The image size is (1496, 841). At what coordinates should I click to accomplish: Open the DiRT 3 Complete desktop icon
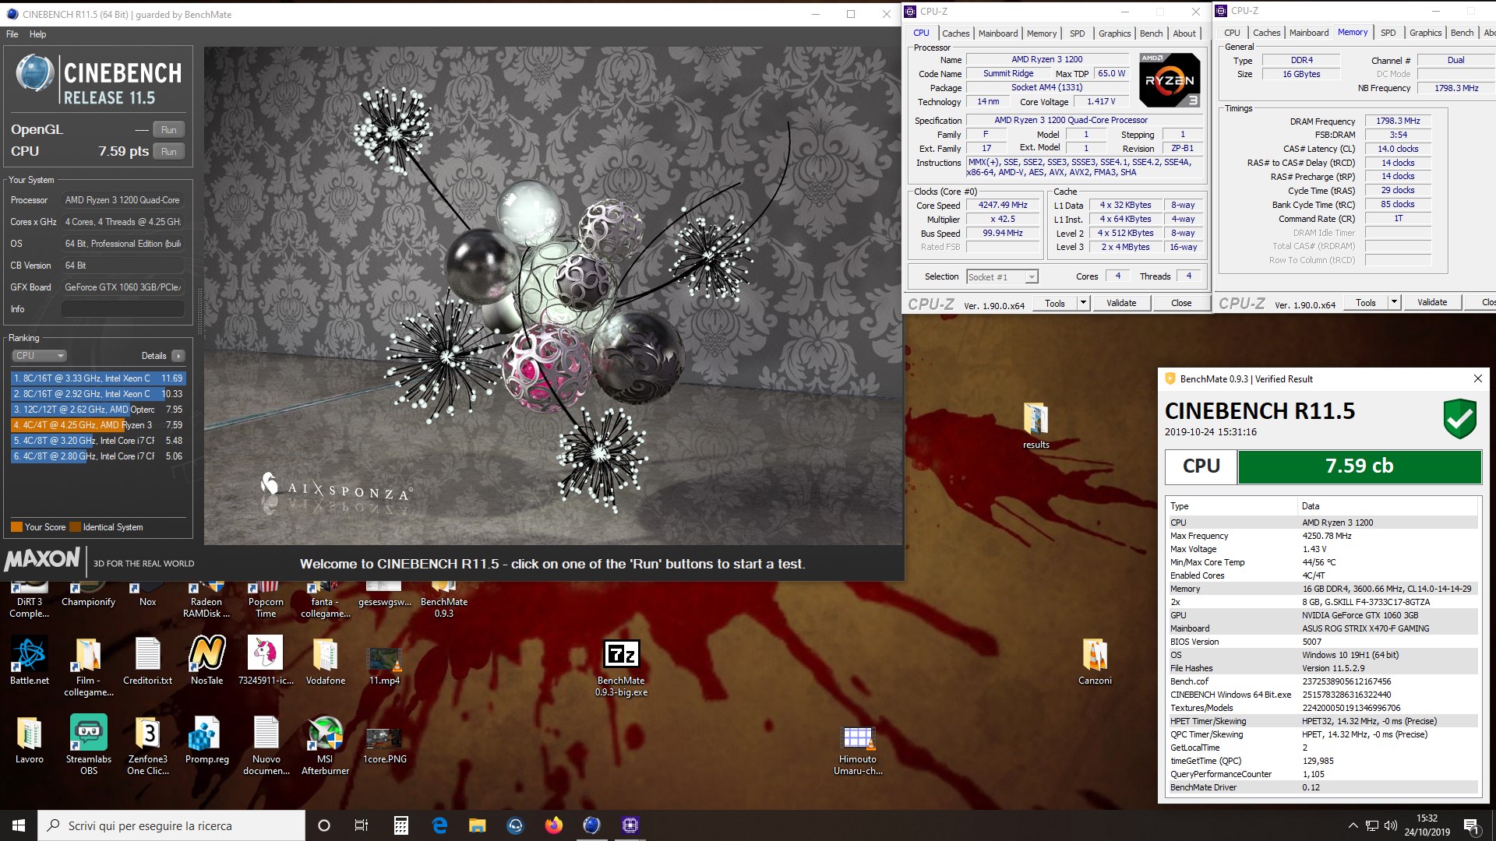(x=30, y=600)
